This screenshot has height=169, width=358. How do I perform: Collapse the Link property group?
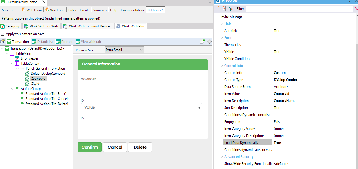point(221,24)
